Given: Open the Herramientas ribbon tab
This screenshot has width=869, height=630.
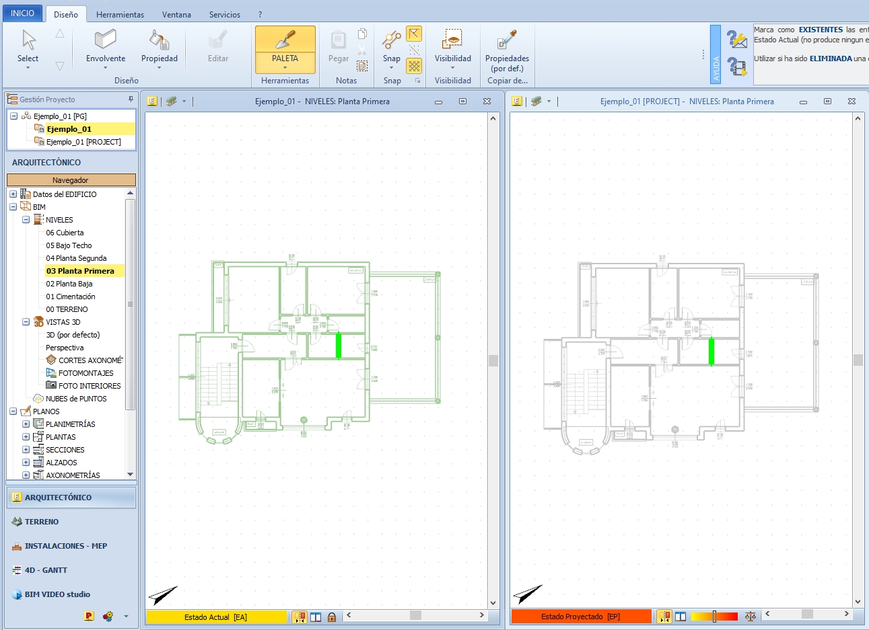Looking at the screenshot, I should [x=120, y=14].
